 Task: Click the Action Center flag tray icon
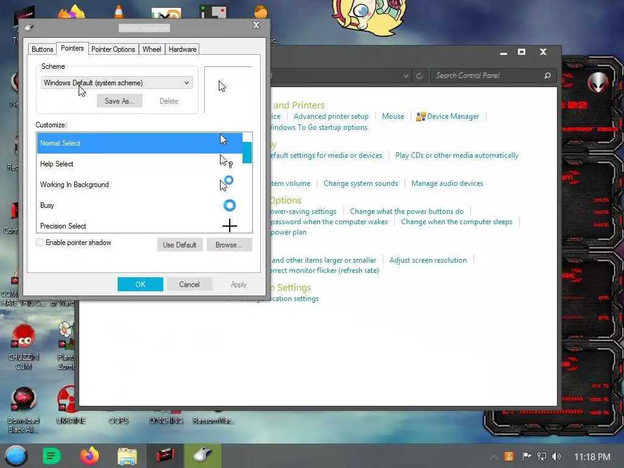[x=526, y=456]
